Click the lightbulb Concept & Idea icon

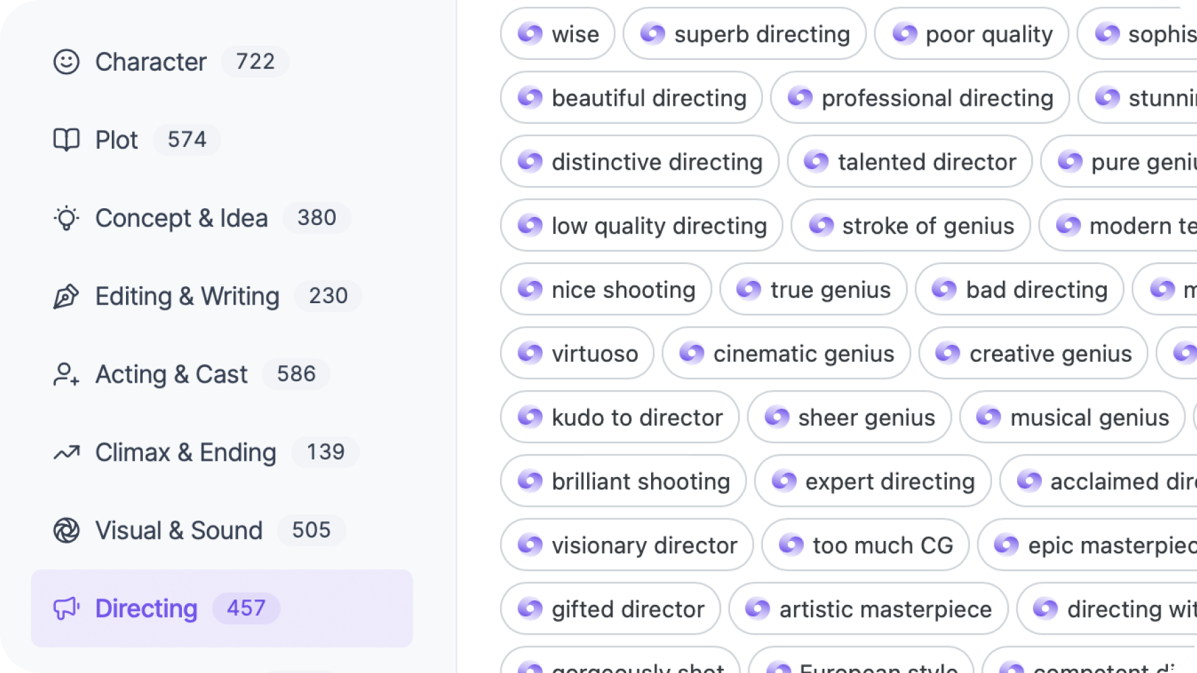click(x=66, y=218)
